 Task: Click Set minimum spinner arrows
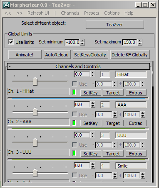point(82,42)
